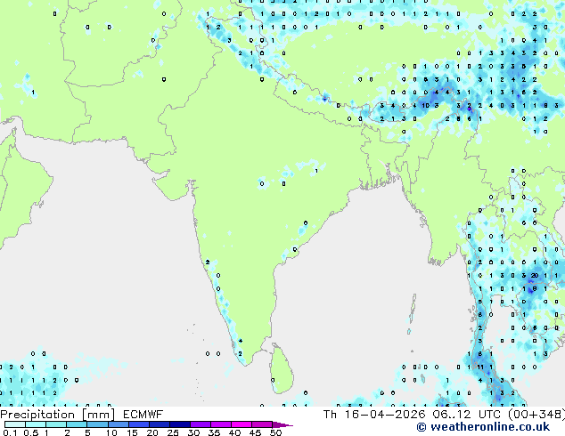
Task: Click the "06..12 UTC" time text
Action: point(467,415)
